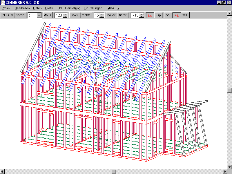This screenshot has height=174, width=232.
Task: Select the VS display mode
Action: [168, 15]
